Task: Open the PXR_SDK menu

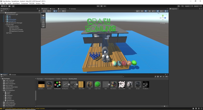Action: pyautogui.click(x=32, y=4)
